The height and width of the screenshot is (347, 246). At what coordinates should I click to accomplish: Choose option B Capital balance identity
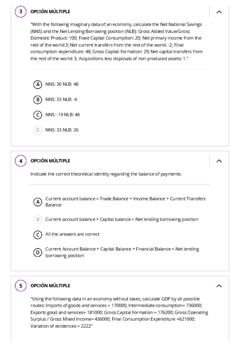click(x=38, y=219)
